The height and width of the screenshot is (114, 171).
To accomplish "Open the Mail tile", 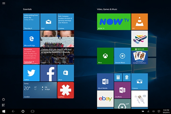I will [48, 22].
